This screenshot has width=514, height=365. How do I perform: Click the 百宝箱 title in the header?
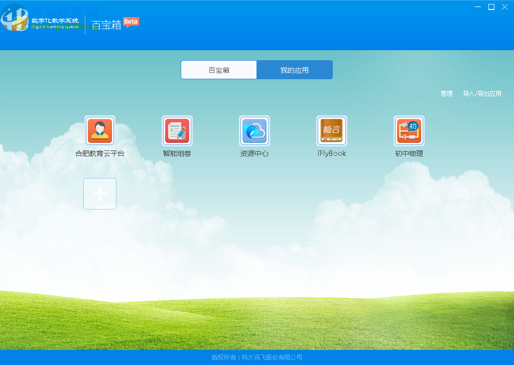106,25
